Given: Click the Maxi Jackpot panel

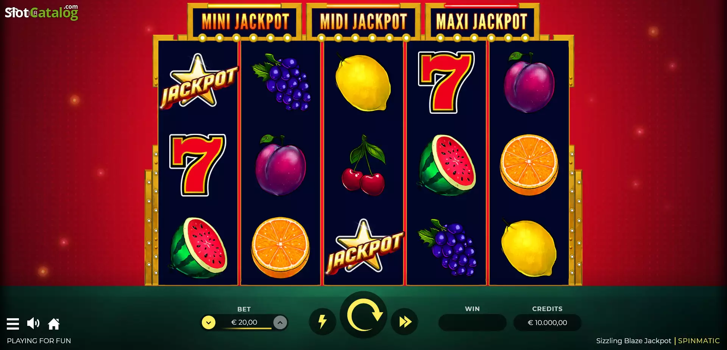Looking at the screenshot, I should tap(482, 22).
